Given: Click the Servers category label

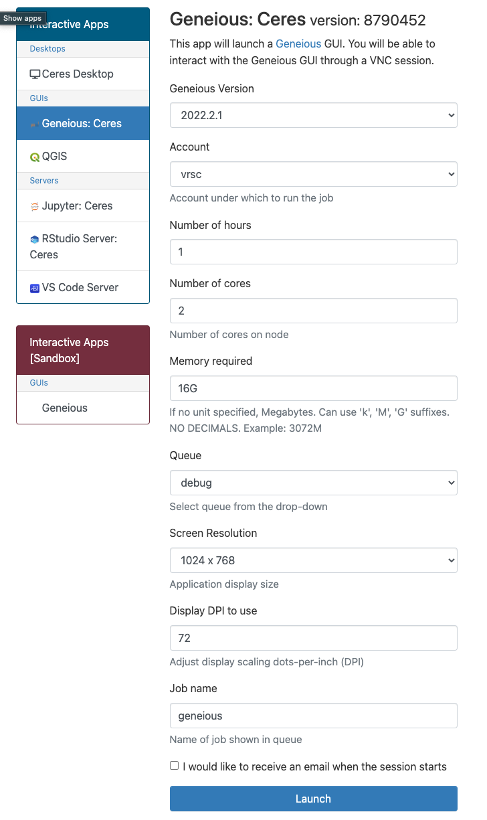Looking at the screenshot, I should coord(44,181).
